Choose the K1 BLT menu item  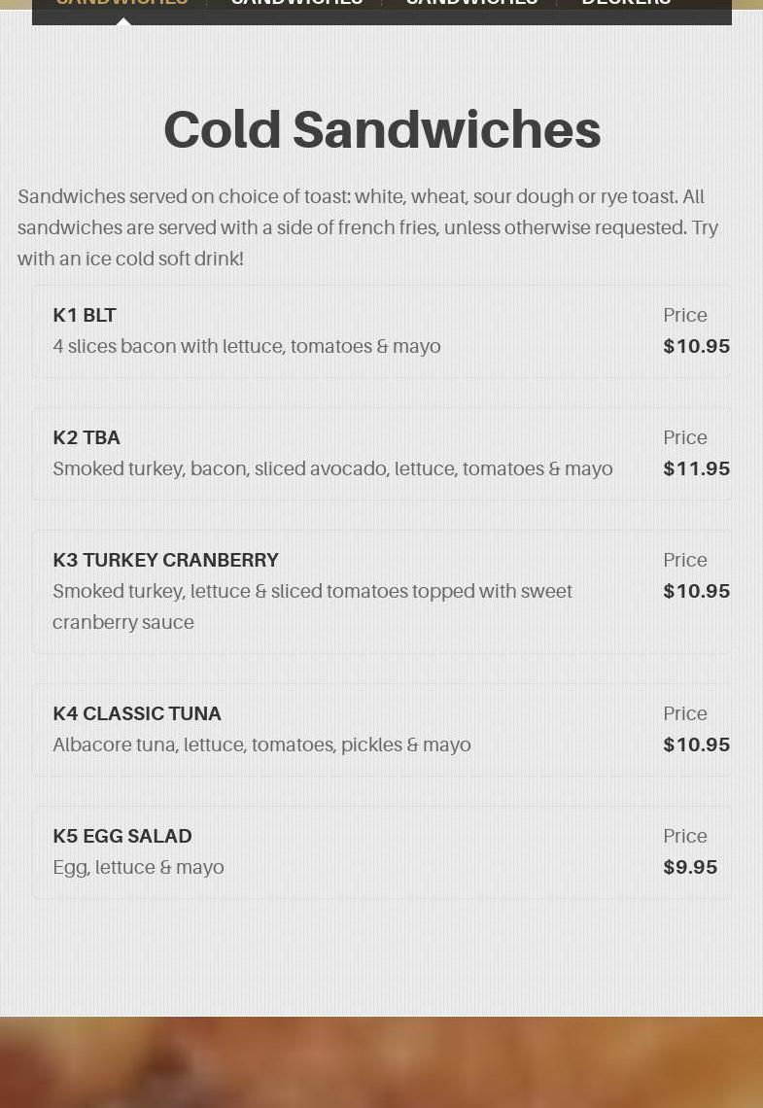point(85,316)
